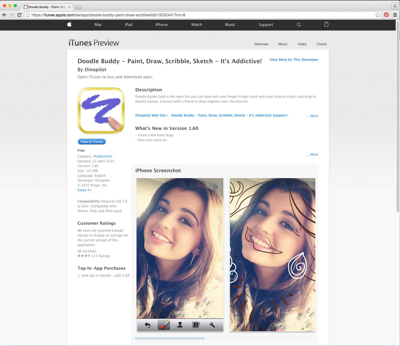Click the 'Developer: Dinopilot' info text

pyautogui.click(x=93, y=180)
